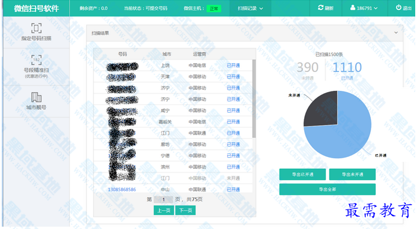Open phone number 13085868586 link
This screenshot has height=229, width=417.
click(122, 189)
